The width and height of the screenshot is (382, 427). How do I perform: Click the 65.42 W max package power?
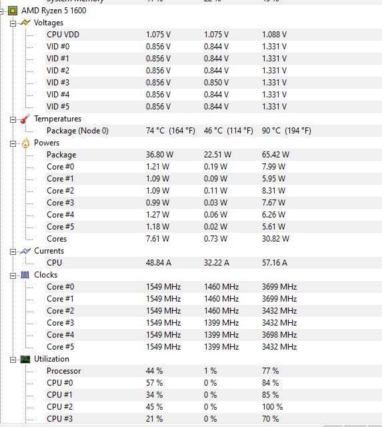pyautogui.click(x=275, y=155)
